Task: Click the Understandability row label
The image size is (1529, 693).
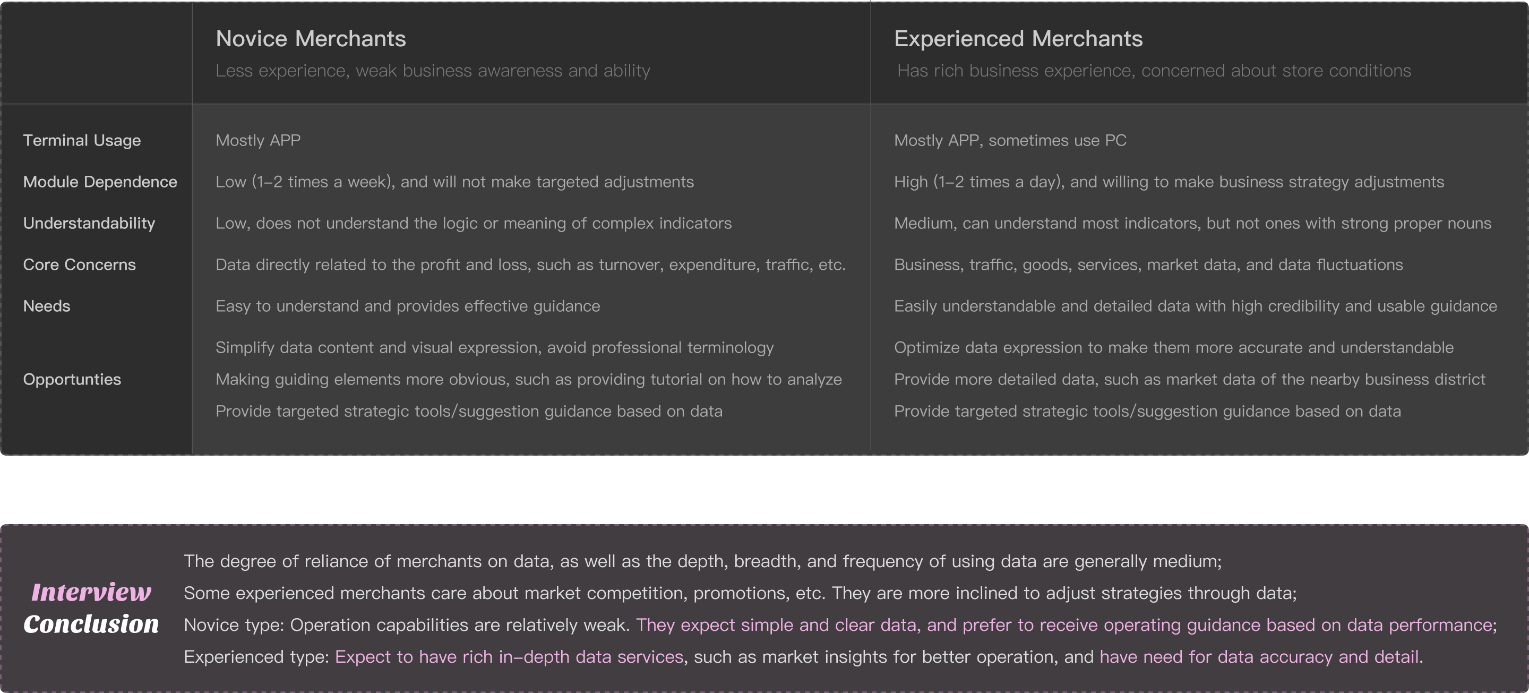Action: click(x=89, y=223)
